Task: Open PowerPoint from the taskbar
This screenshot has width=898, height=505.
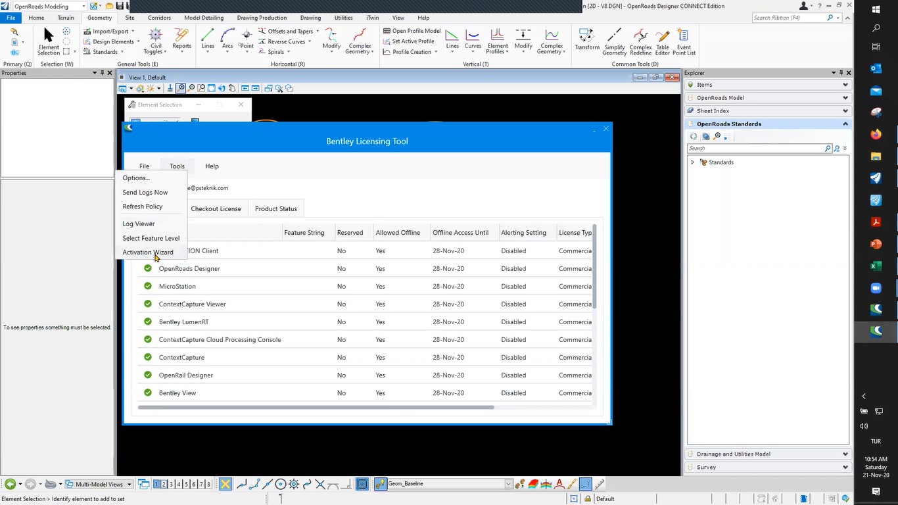Action: [876, 244]
